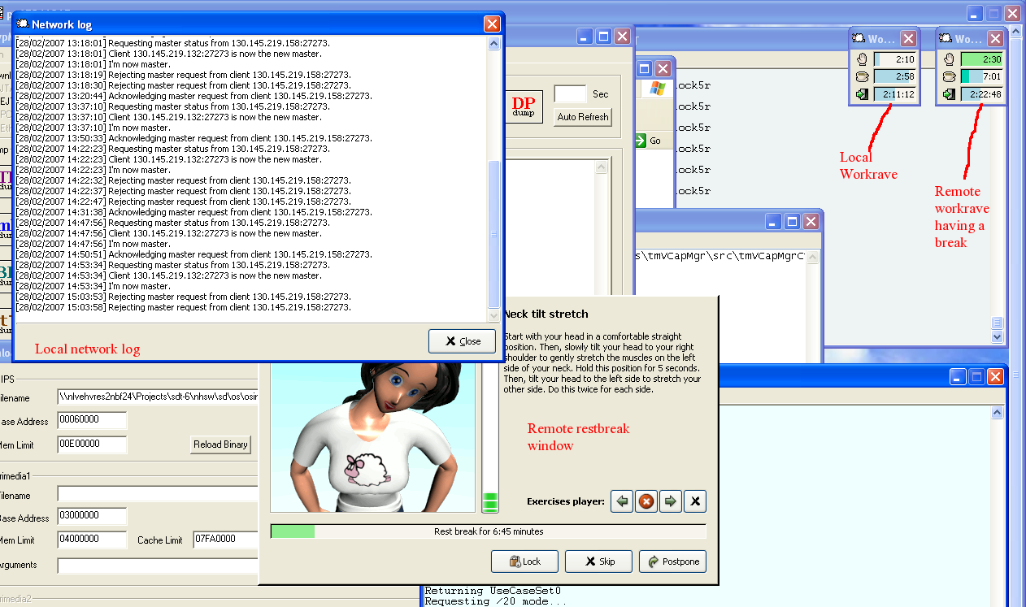Screen dimensions: 1026x607
Task: Postpone the rest break
Action: pos(672,561)
